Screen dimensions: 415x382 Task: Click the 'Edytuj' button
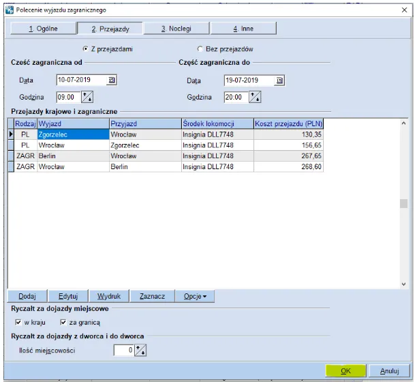pos(68,297)
